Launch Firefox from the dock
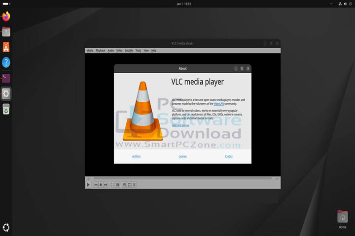The height and width of the screenshot is (236, 355). 6,16
